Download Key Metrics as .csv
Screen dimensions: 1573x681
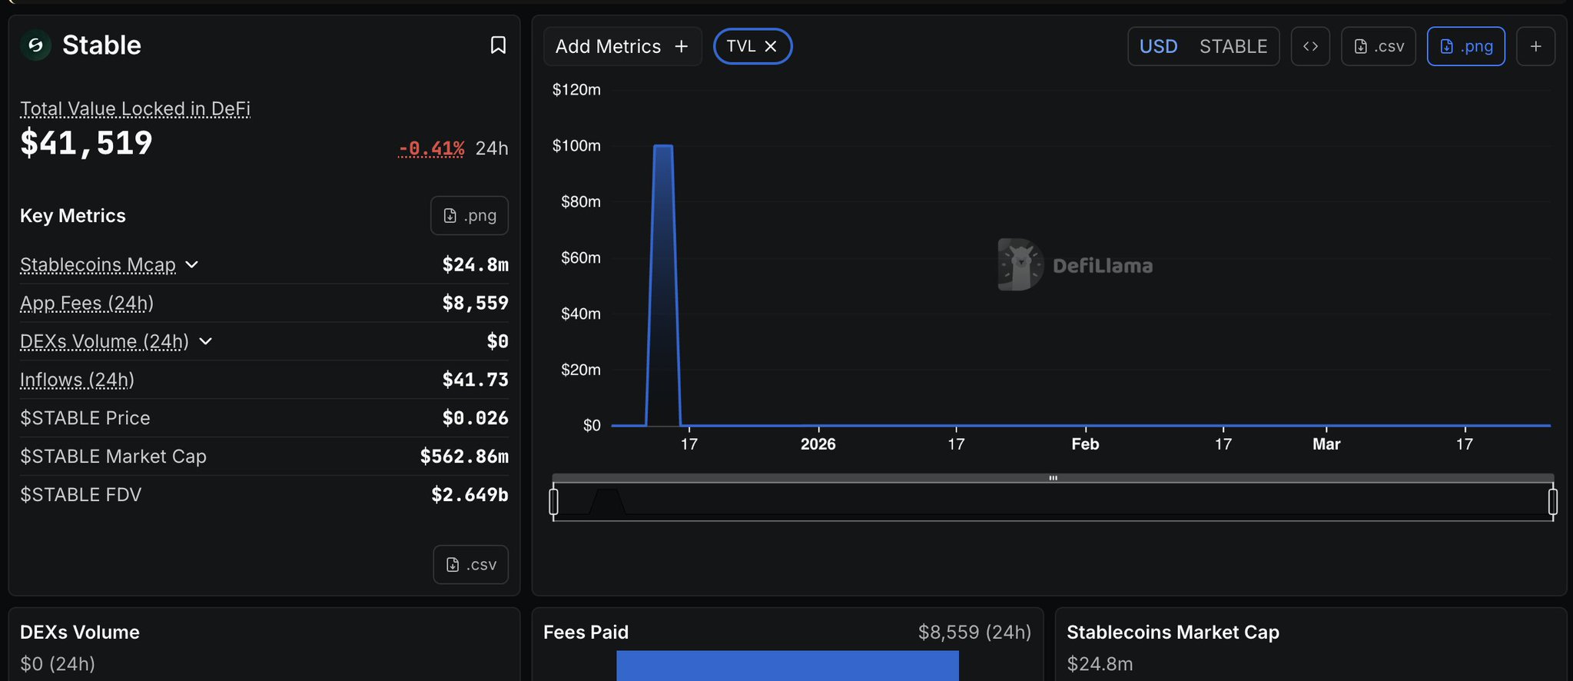click(470, 565)
